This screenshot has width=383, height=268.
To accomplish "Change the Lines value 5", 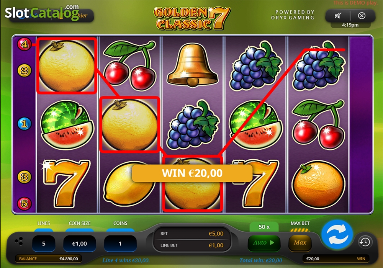I will [44, 243].
